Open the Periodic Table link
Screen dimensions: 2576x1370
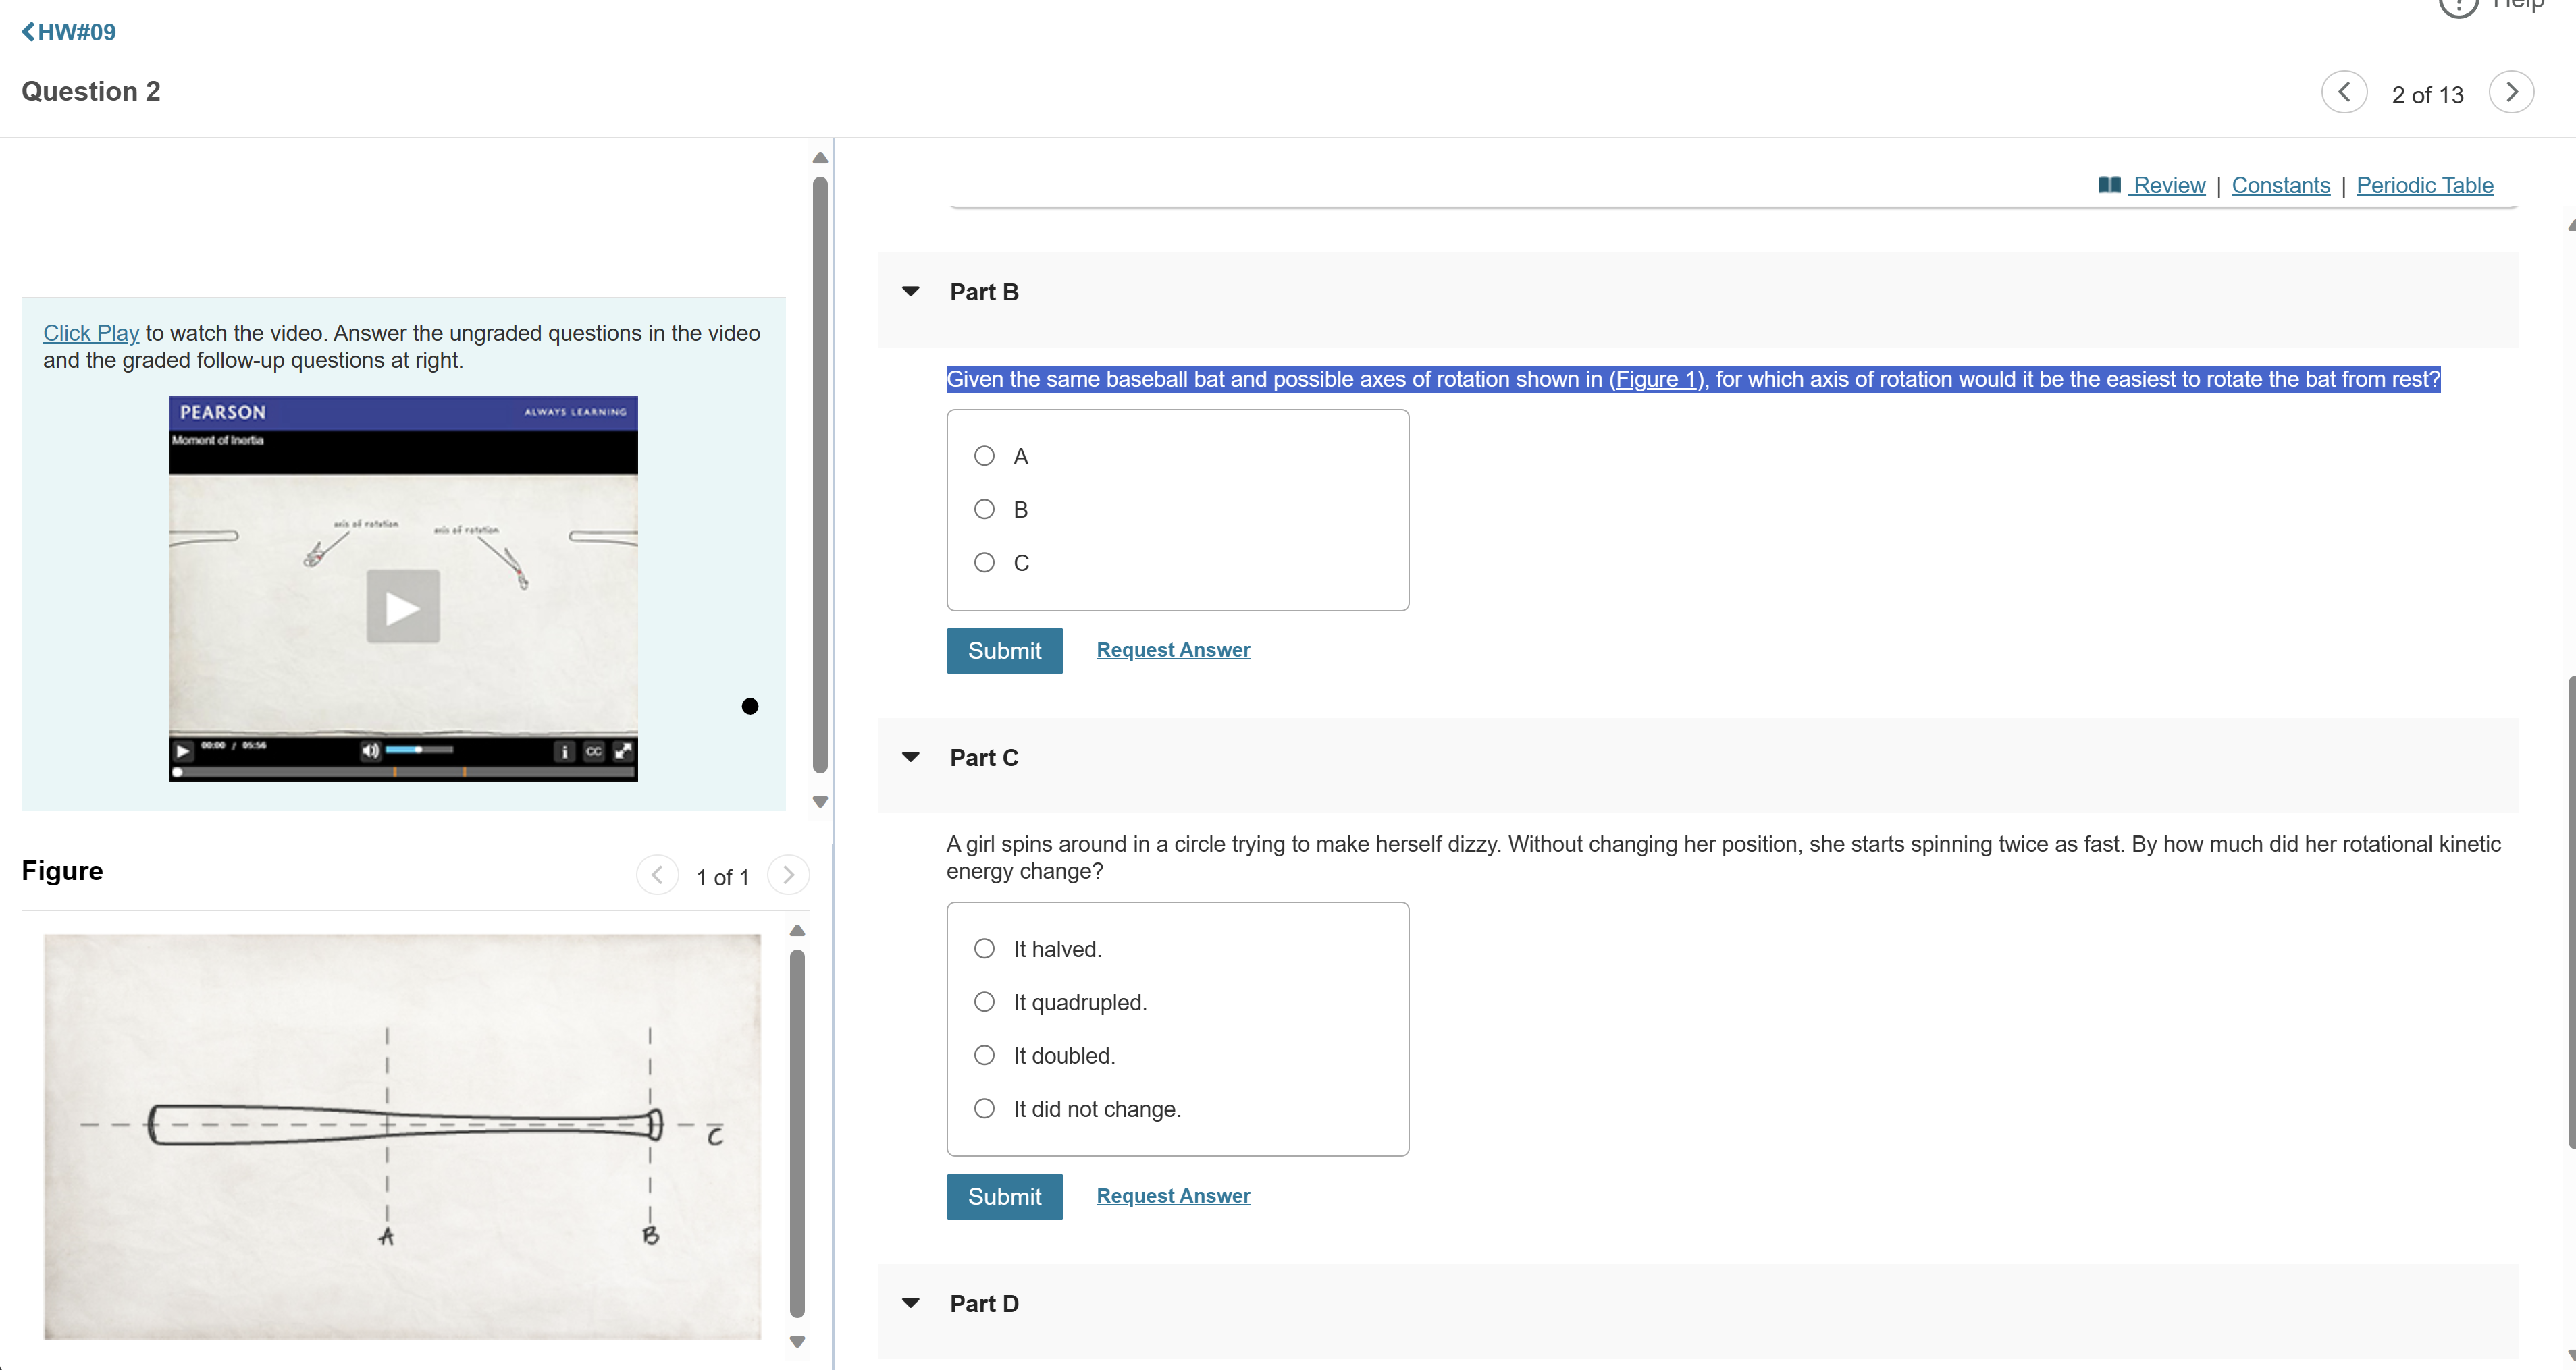(x=2424, y=186)
